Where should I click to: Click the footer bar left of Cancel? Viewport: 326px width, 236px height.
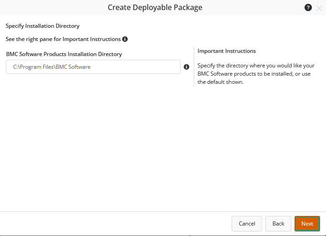coord(114,224)
